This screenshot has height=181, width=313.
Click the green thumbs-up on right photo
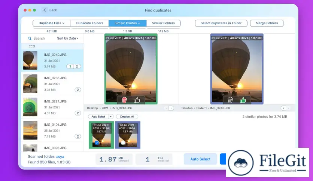tap(243, 100)
